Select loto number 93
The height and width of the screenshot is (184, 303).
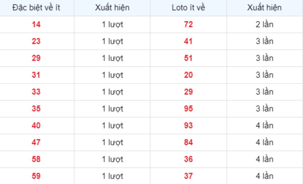[188, 125]
